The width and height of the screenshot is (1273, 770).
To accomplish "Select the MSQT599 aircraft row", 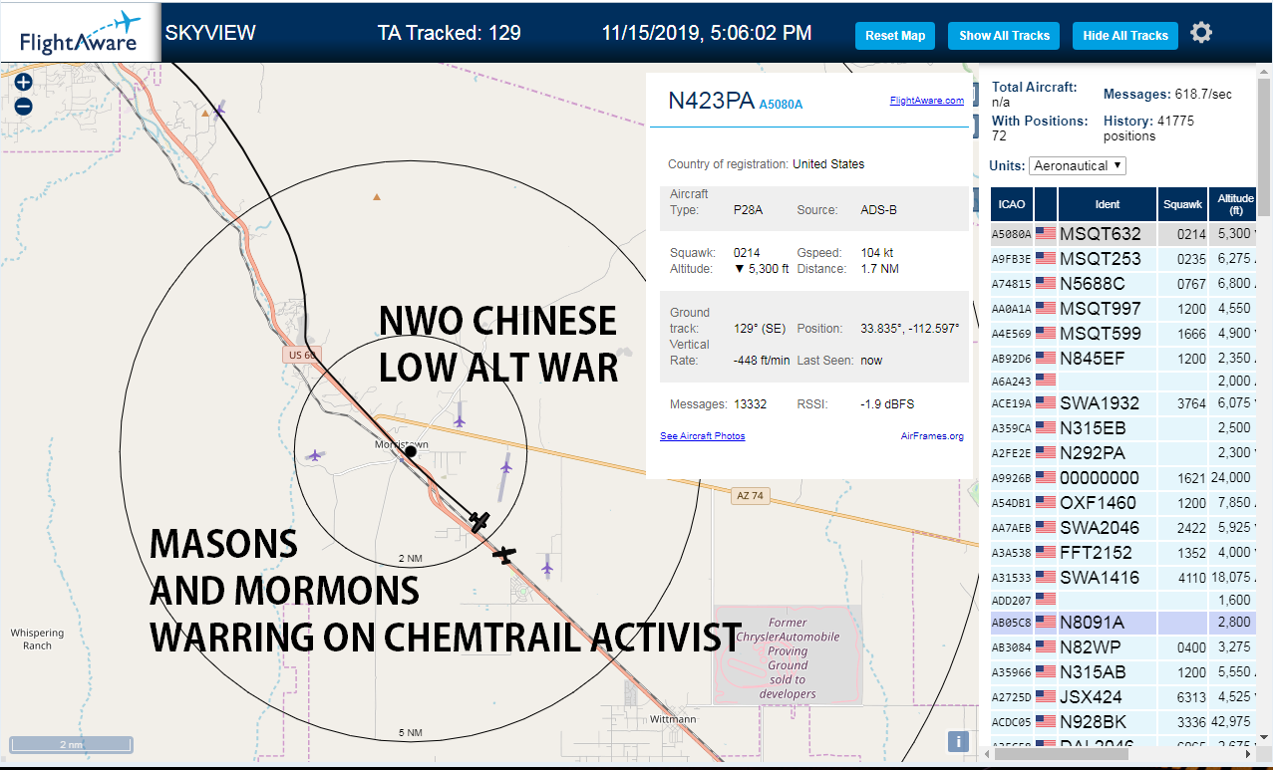I will coord(1124,332).
